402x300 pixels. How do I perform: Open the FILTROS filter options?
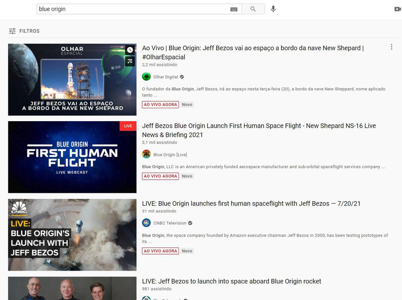(24, 31)
